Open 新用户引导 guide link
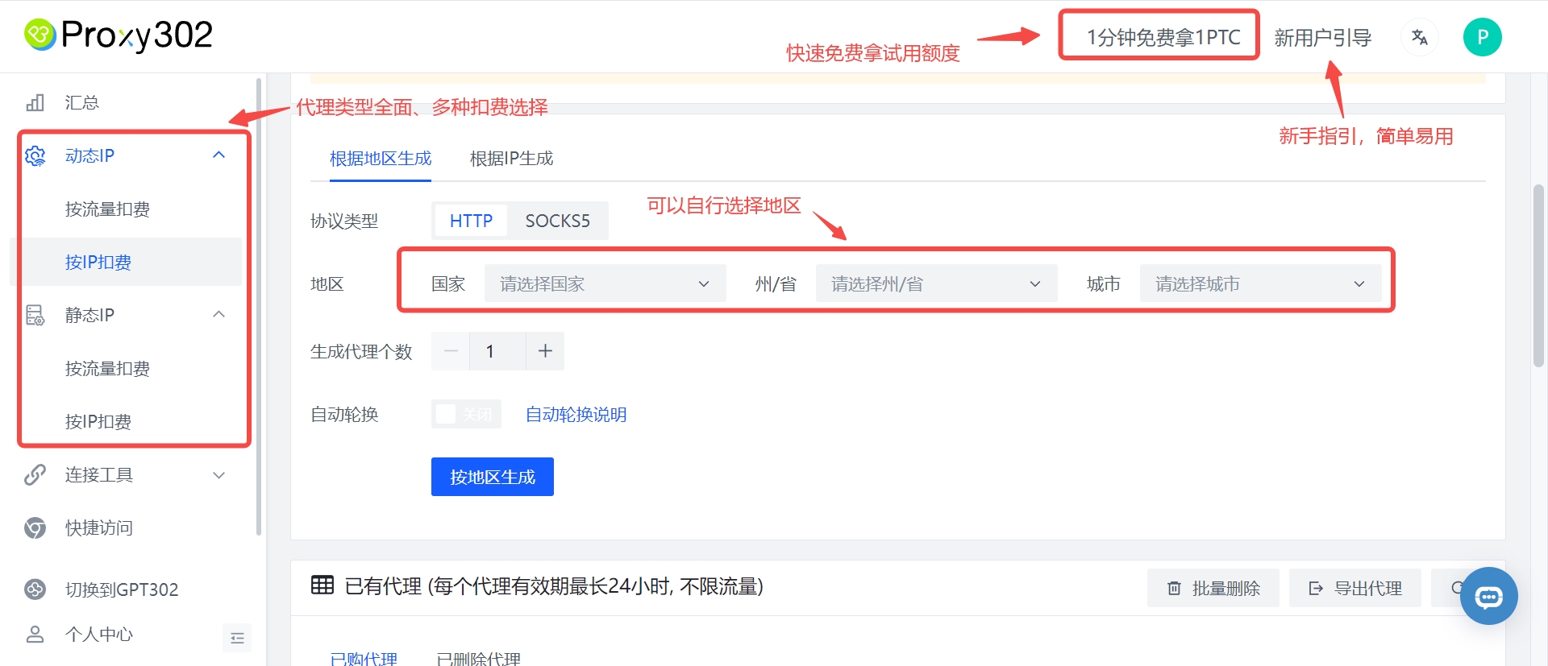Screen dimensions: 1548x666 1322,37
